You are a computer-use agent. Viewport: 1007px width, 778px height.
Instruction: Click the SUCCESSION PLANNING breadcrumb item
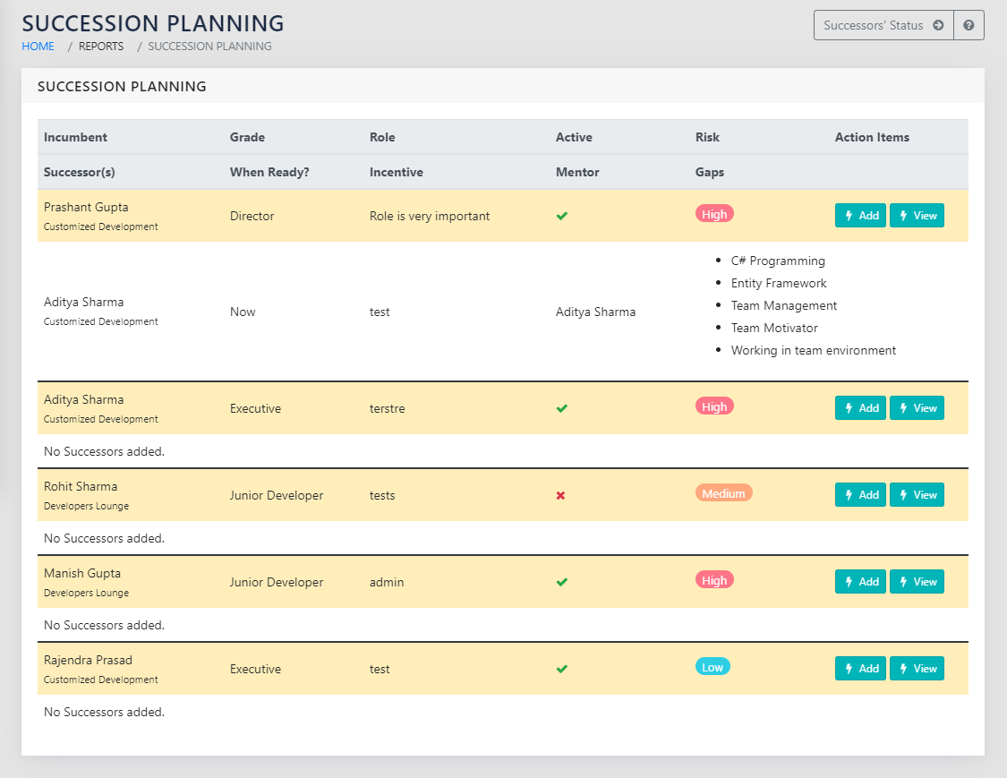[x=209, y=47]
